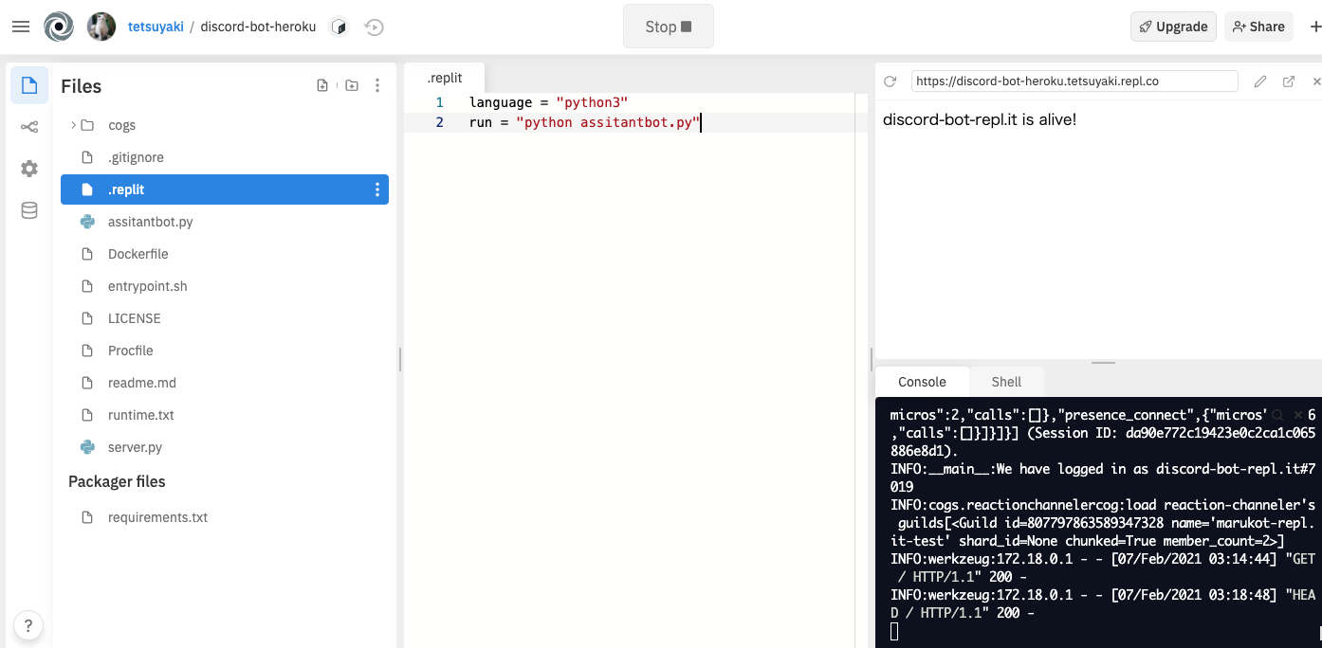Open the Version control sidebar icon

29,127
